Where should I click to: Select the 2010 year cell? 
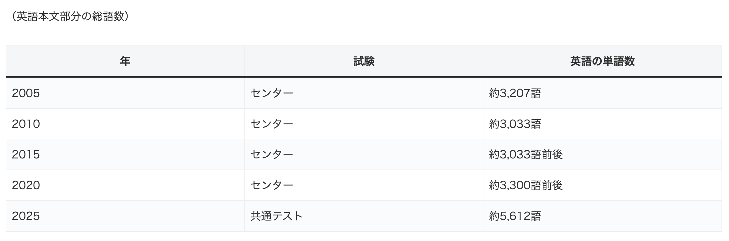tap(26, 124)
